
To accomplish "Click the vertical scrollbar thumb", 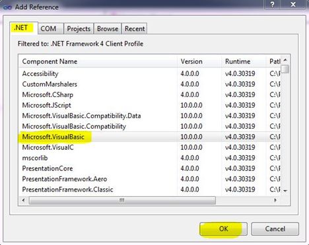I will coord(285,69).
